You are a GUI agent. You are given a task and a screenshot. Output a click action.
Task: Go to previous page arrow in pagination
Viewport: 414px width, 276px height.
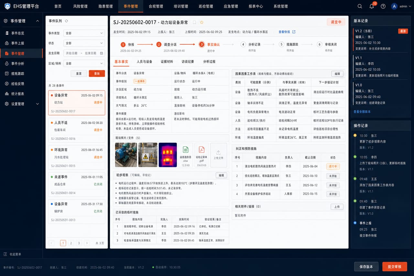51,243
